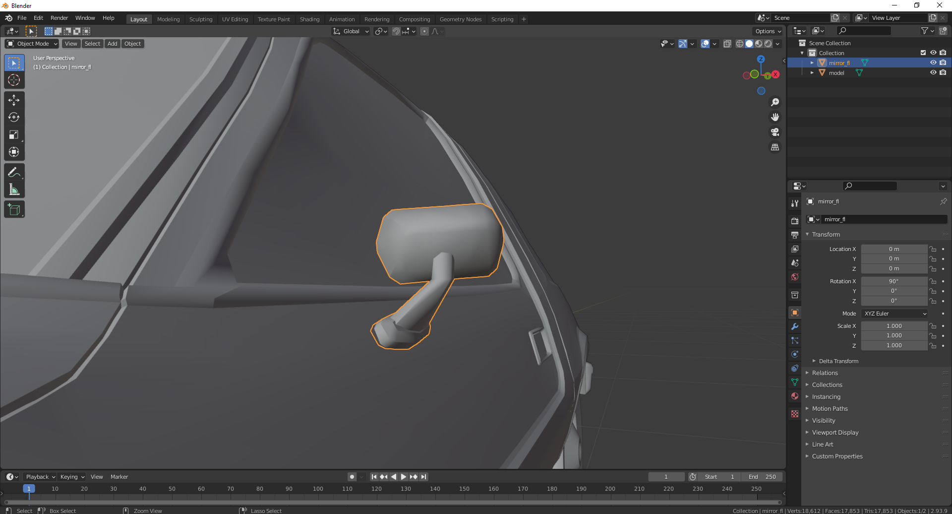Open the Object Mode dropdown

pyautogui.click(x=32, y=44)
